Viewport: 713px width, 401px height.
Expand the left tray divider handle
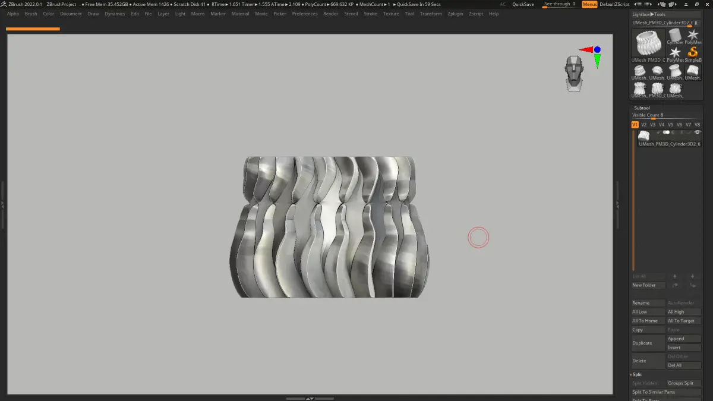pos(2,204)
